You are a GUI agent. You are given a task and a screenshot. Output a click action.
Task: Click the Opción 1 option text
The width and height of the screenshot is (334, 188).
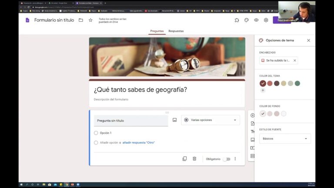coord(106,133)
